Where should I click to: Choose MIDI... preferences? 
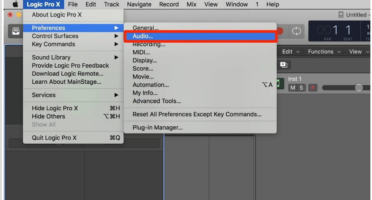click(200, 52)
